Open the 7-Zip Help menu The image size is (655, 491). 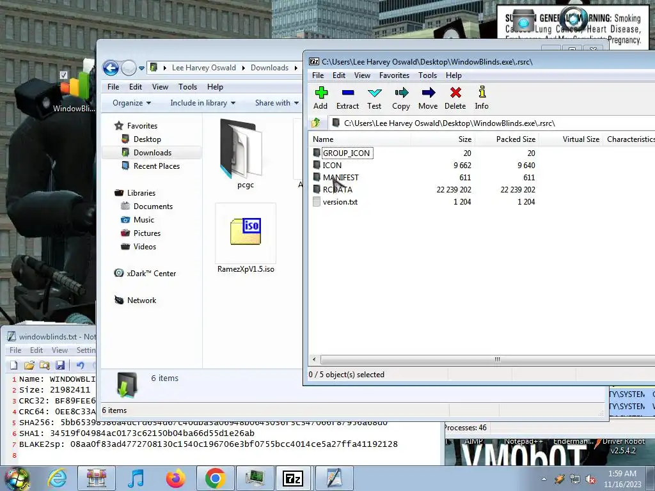click(x=454, y=75)
